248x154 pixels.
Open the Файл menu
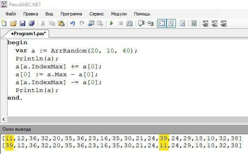pyautogui.click(x=11, y=14)
